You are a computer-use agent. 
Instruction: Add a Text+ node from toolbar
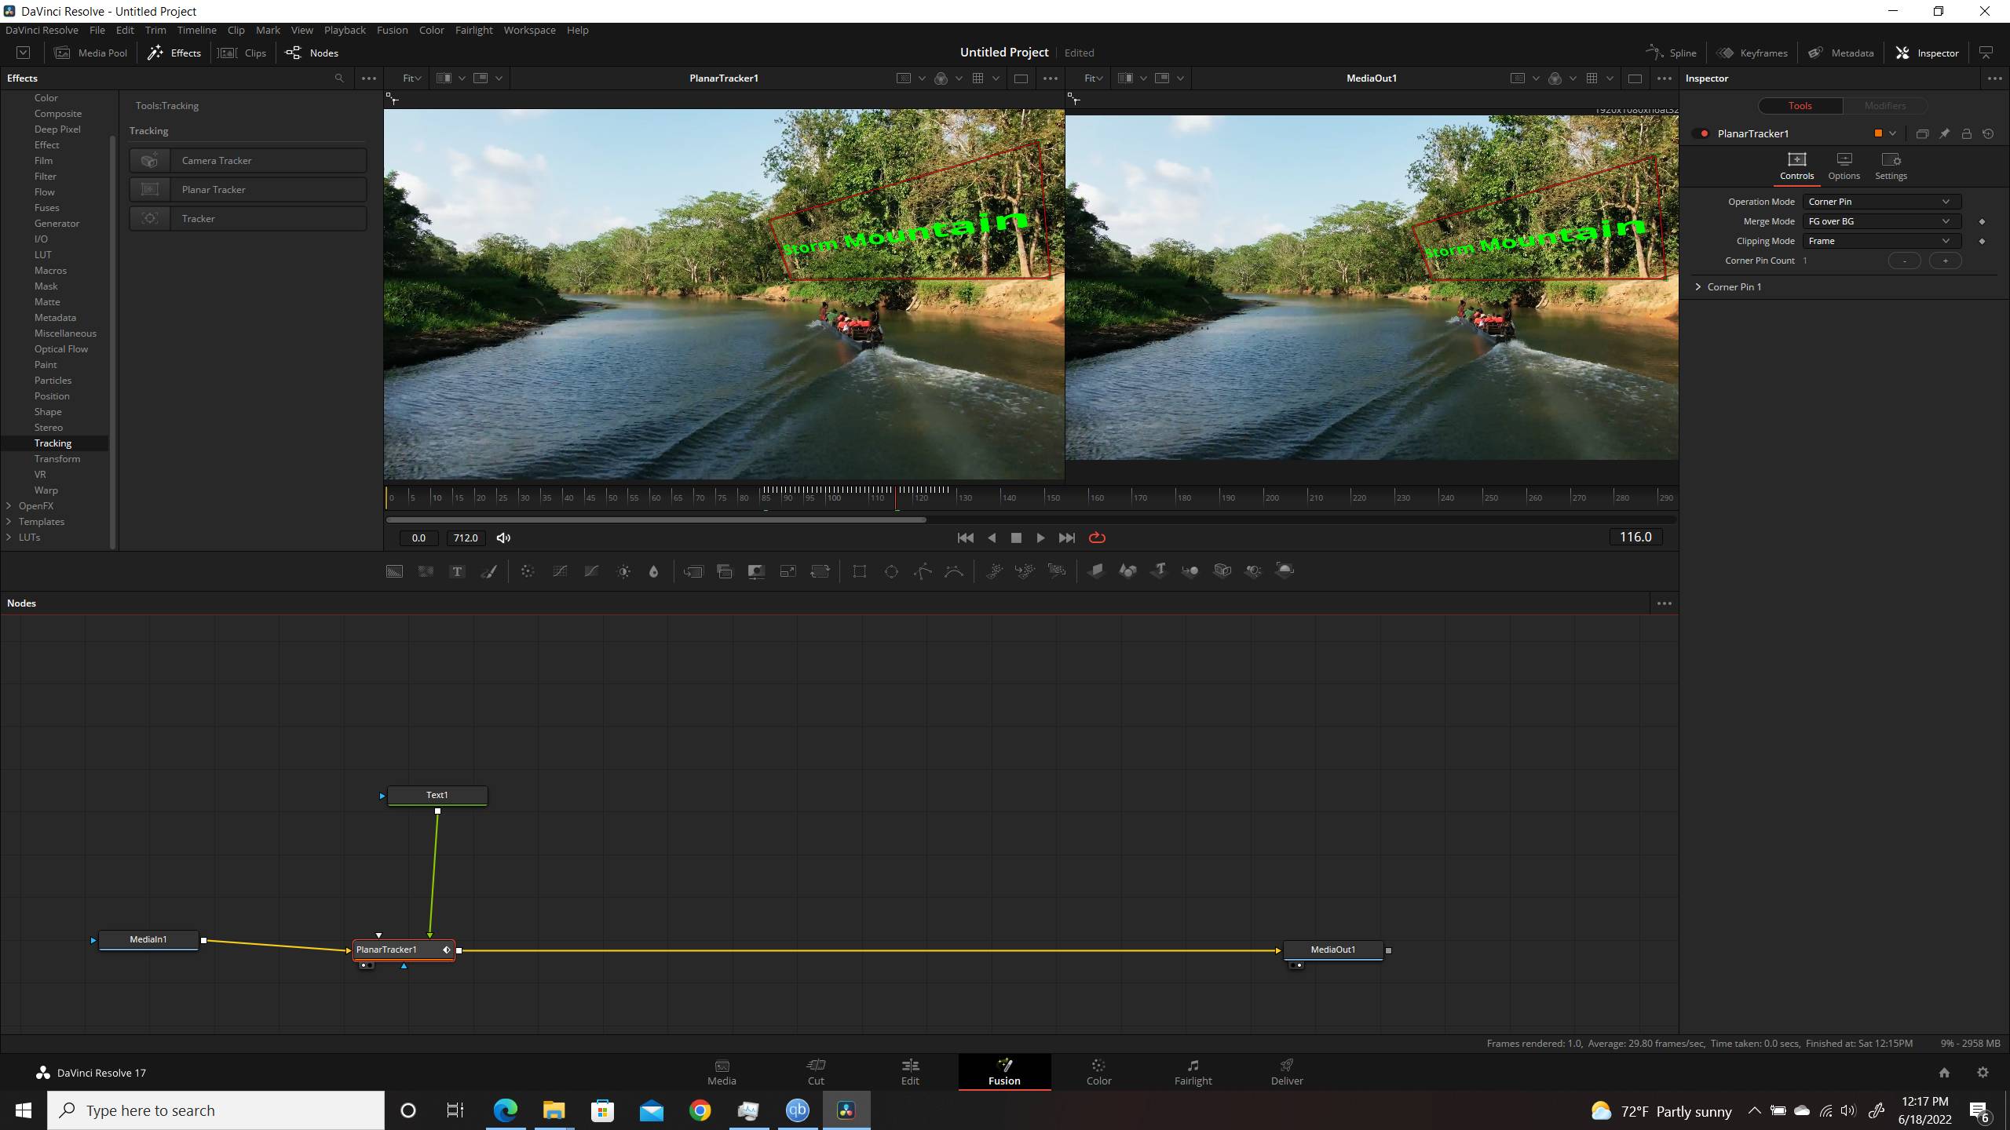point(457,571)
